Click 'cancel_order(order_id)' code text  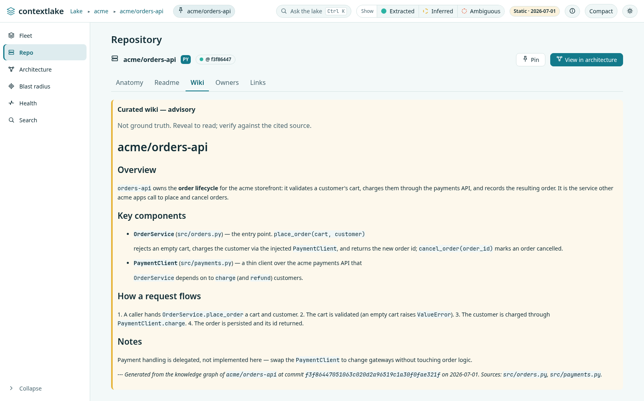(x=456, y=249)
